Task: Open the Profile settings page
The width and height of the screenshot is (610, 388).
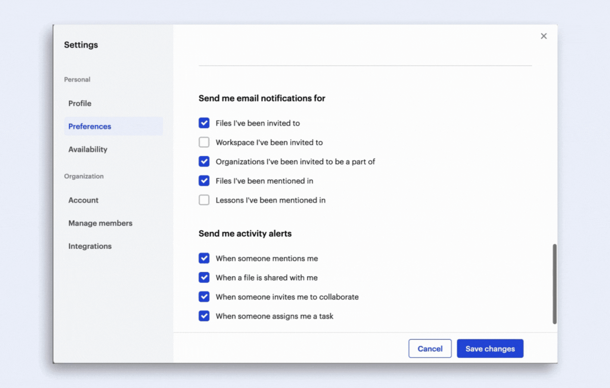Action: click(80, 103)
